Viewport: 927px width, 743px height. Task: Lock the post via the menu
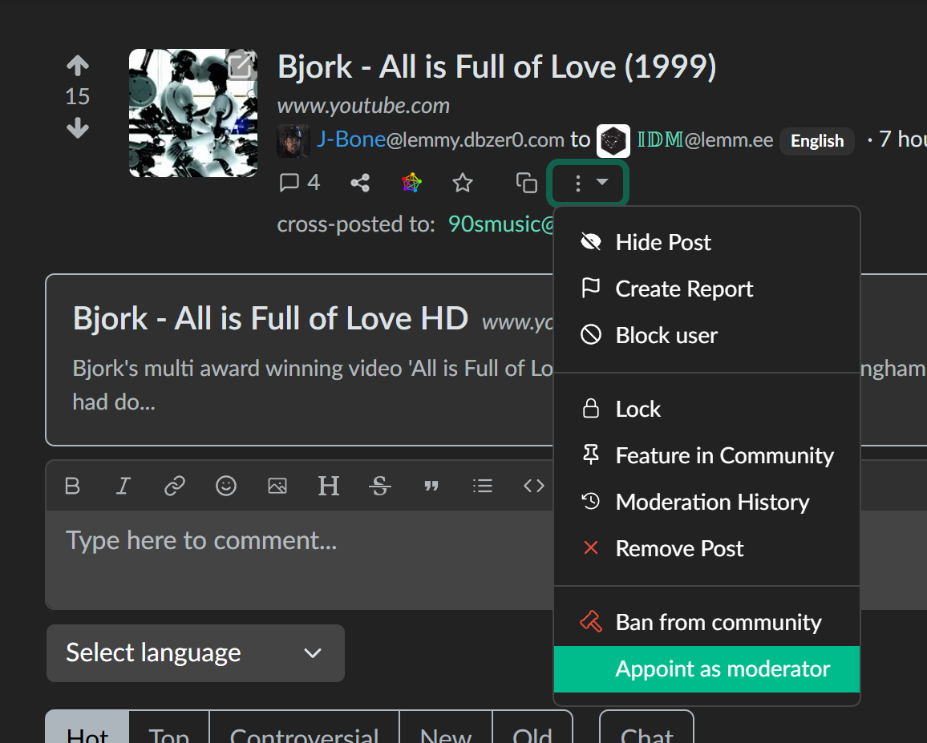706,409
